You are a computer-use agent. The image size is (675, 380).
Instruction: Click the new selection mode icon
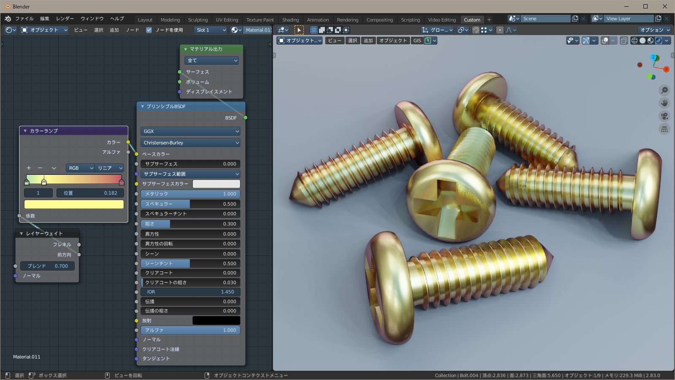(314, 30)
